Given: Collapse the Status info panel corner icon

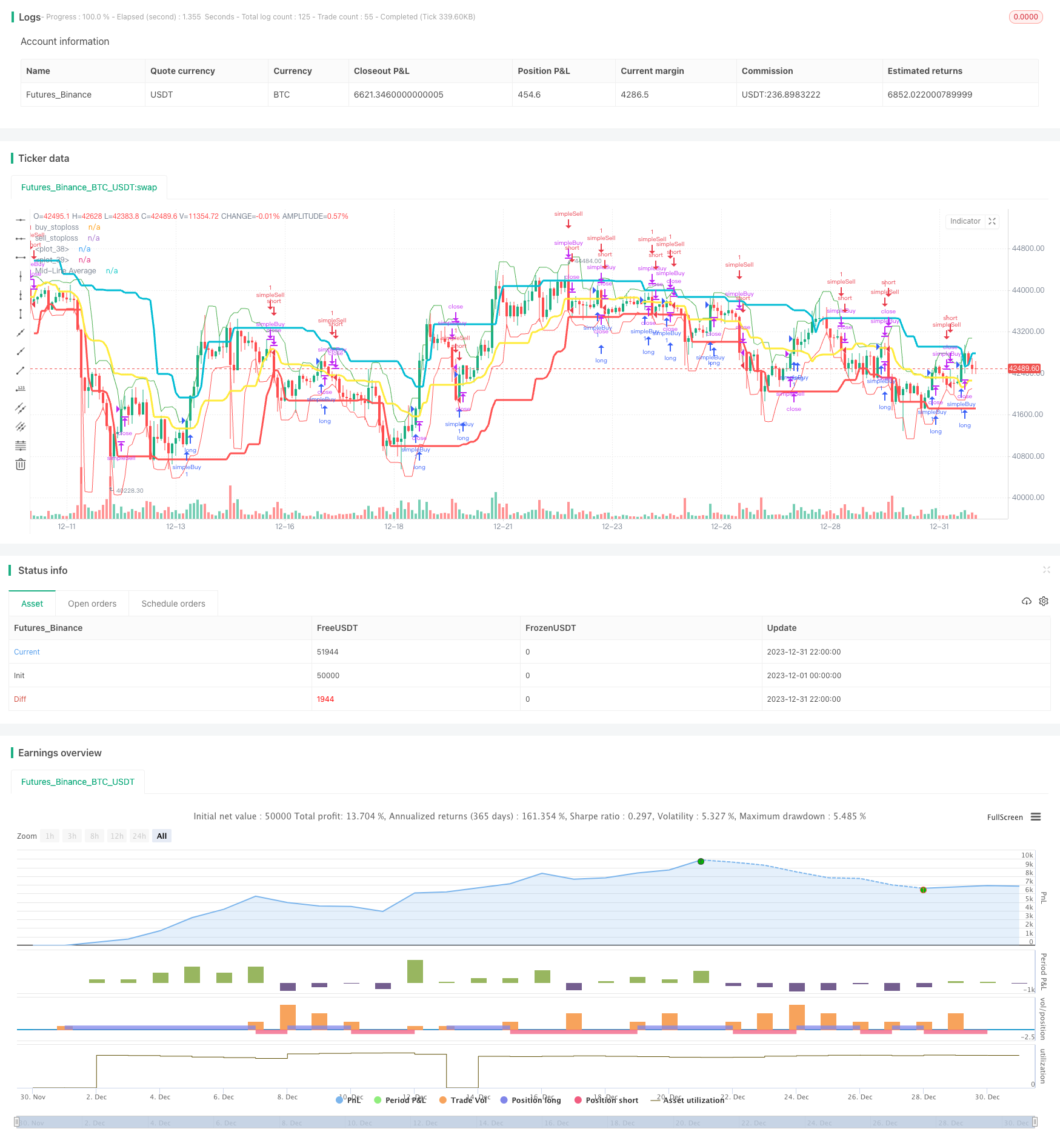Looking at the screenshot, I should [x=1047, y=570].
